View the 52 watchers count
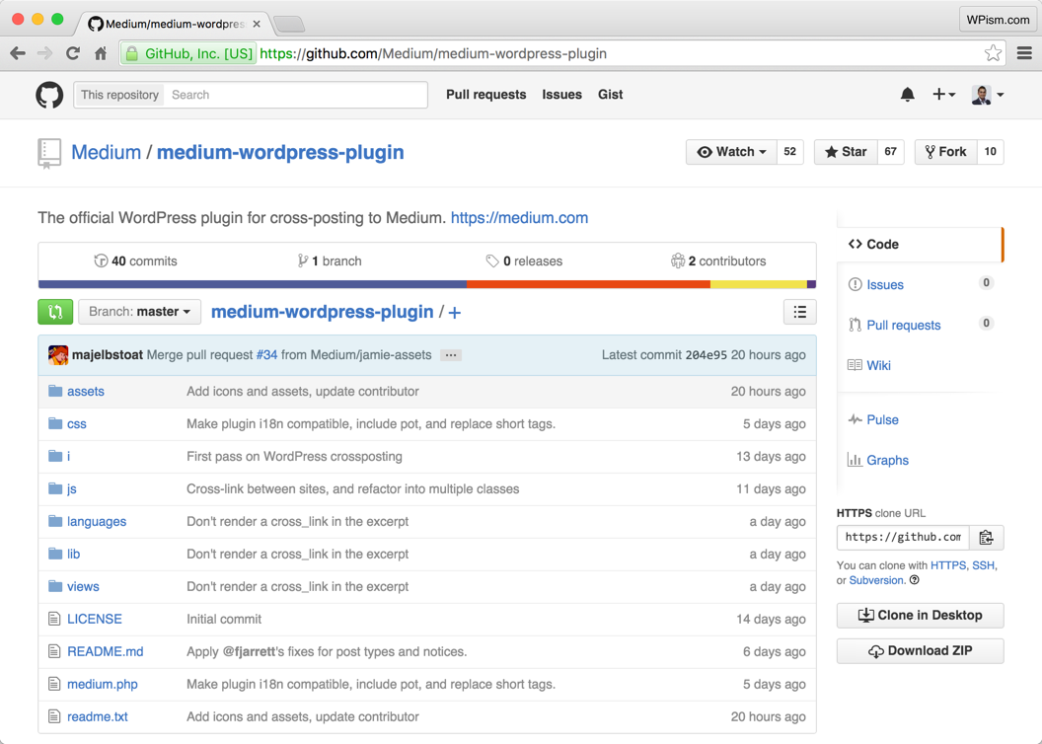The height and width of the screenshot is (744, 1042). [x=790, y=152]
